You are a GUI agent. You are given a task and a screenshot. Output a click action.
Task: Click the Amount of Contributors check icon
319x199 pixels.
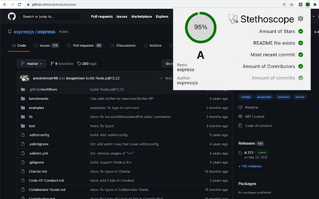pyautogui.click(x=301, y=66)
